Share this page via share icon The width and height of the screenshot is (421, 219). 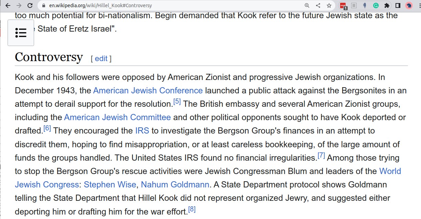coord(318,5)
